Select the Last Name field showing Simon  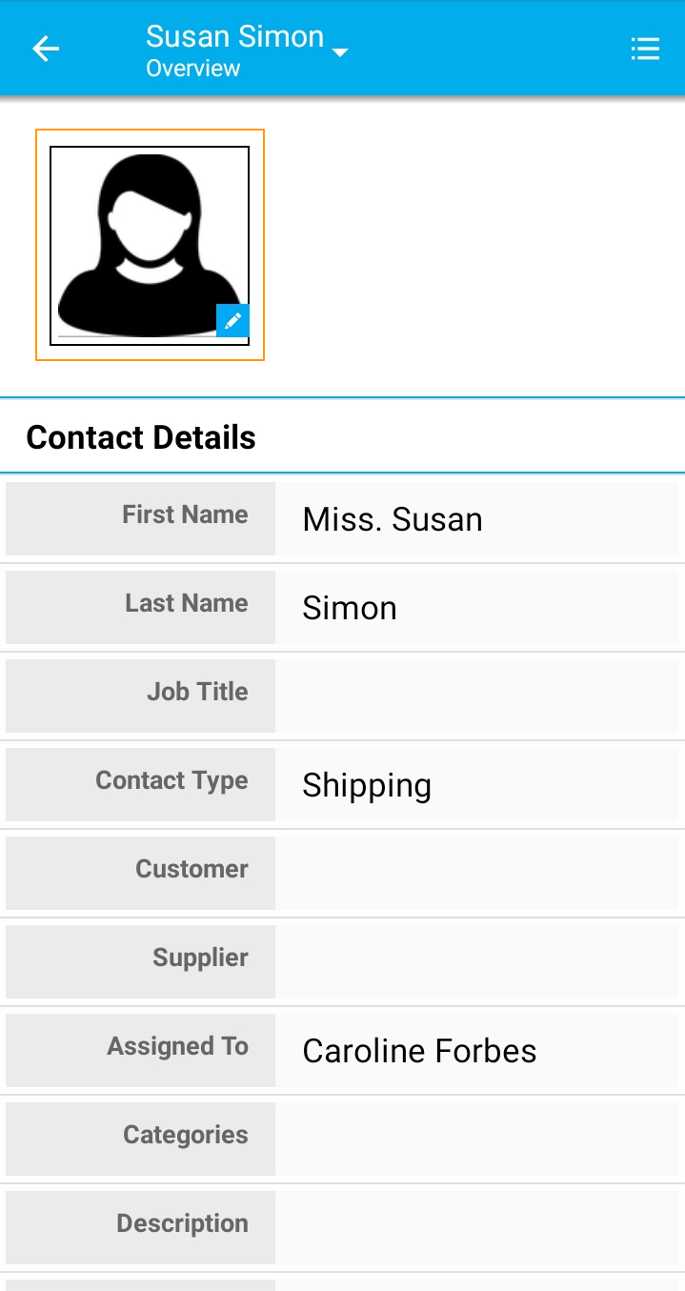(476, 608)
